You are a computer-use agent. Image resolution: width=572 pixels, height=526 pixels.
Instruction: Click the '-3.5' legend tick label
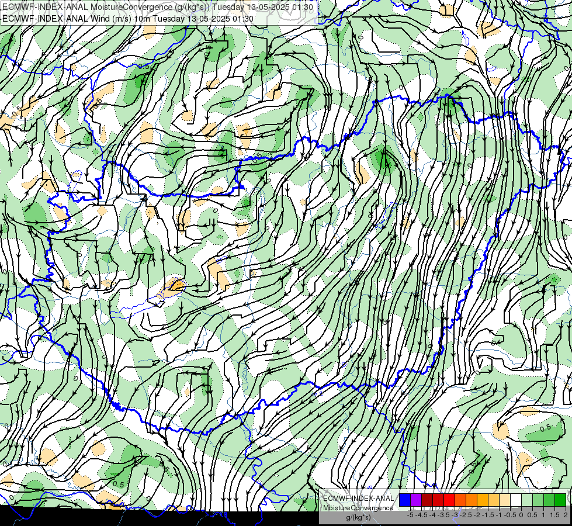(443, 515)
